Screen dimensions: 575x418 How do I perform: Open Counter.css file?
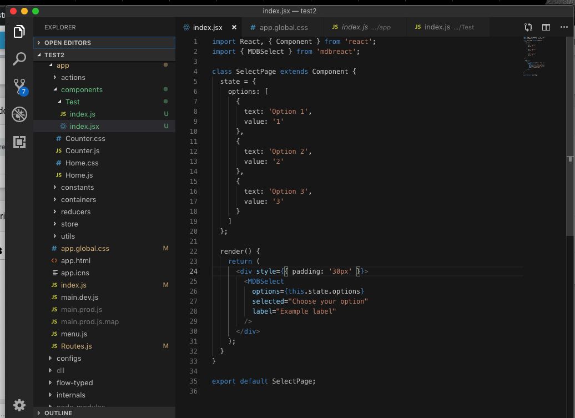(x=104, y=139)
